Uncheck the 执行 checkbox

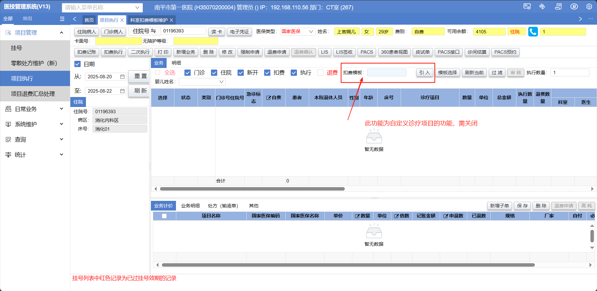(294, 73)
